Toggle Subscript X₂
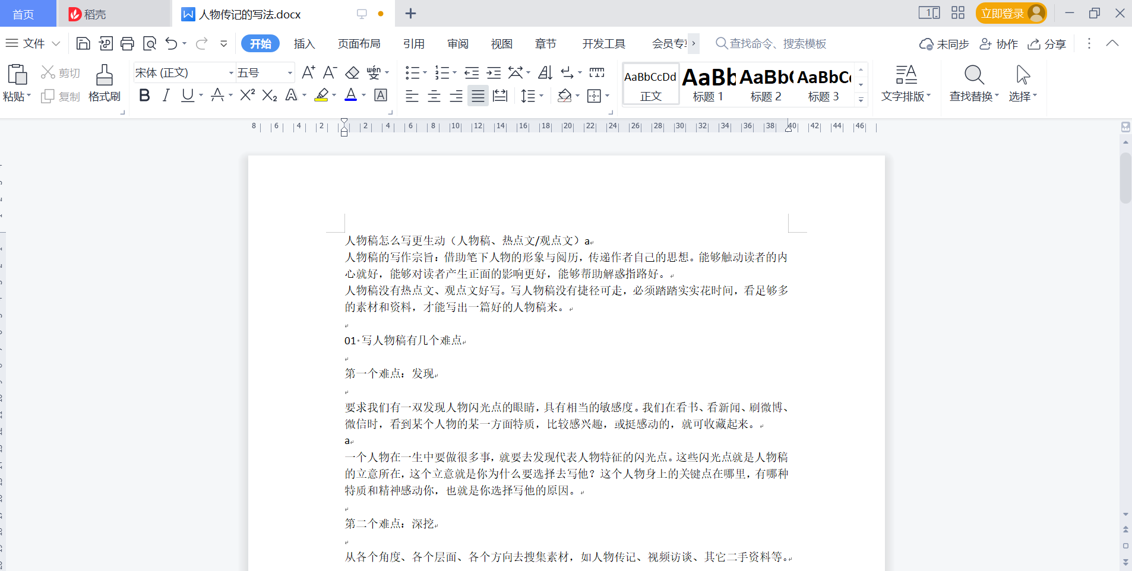 (270, 95)
